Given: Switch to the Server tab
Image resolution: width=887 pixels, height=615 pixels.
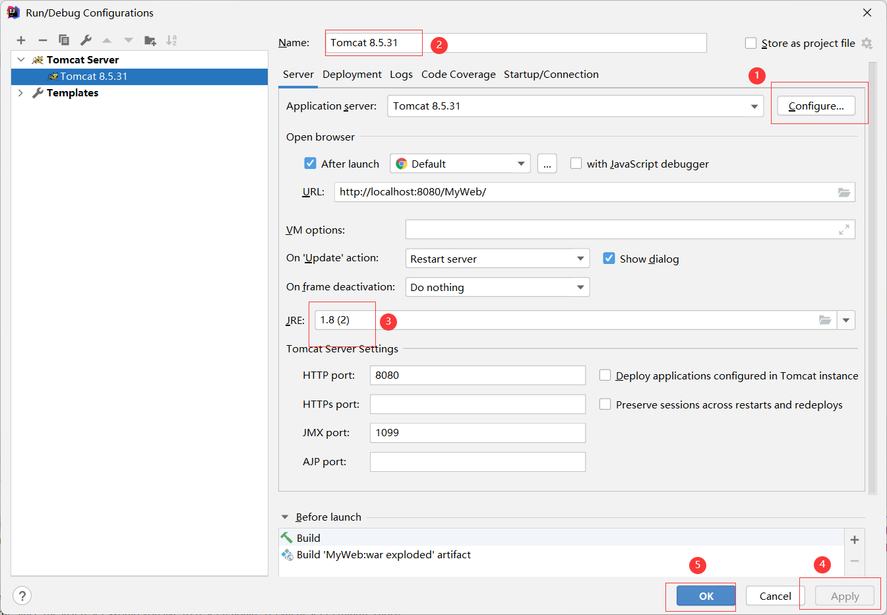Looking at the screenshot, I should click(298, 75).
